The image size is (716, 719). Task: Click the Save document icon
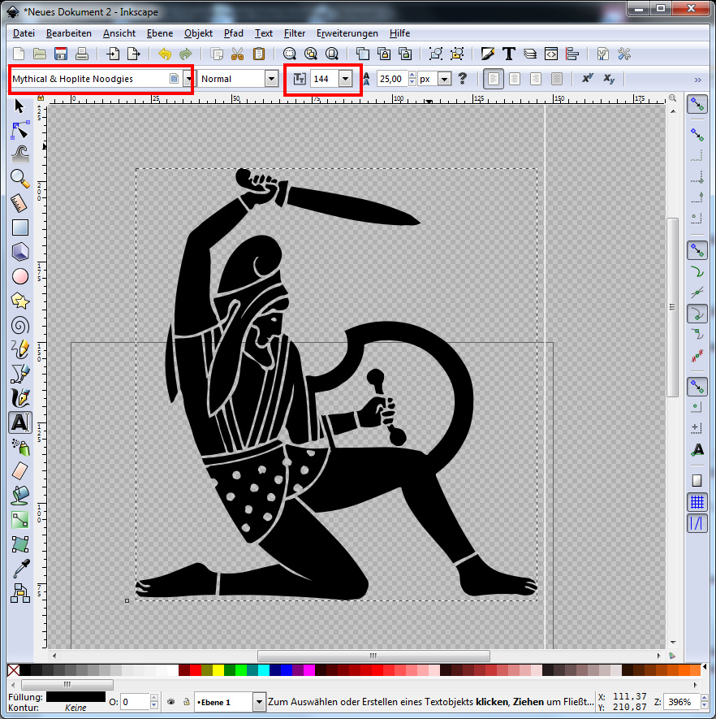(61, 54)
